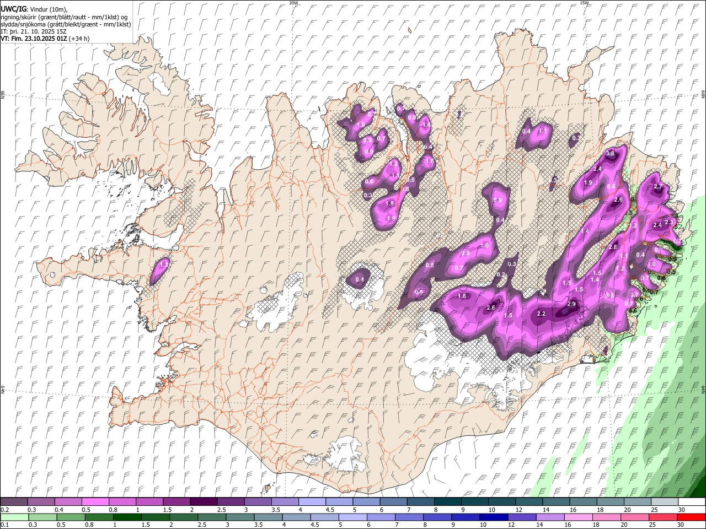Click the '2.2' snowfall value on the map

click(541, 314)
